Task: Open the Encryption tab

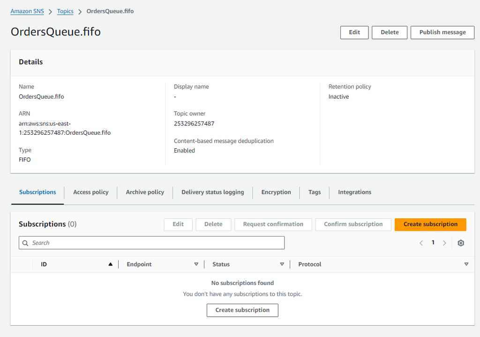Action: 276,192
